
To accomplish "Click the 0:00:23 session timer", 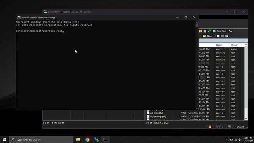I will click(x=240, y=127).
